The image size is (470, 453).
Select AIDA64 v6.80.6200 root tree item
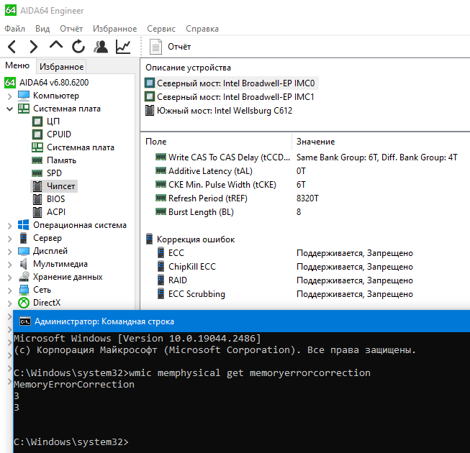coord(54,83)
